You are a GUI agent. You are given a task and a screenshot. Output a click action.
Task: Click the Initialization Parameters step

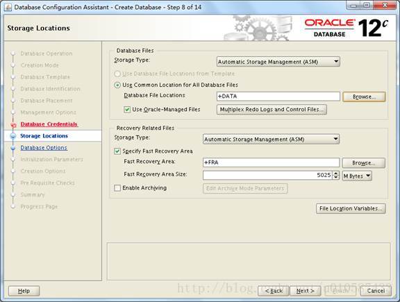click(x=52, y=160)
